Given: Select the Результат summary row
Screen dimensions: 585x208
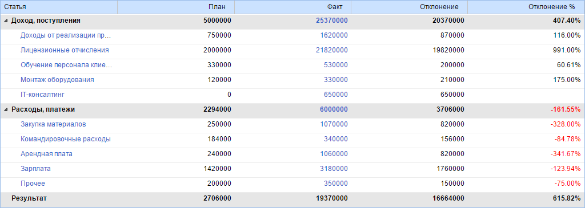Looking at the screenshot, I should click(x=292, y=199).
